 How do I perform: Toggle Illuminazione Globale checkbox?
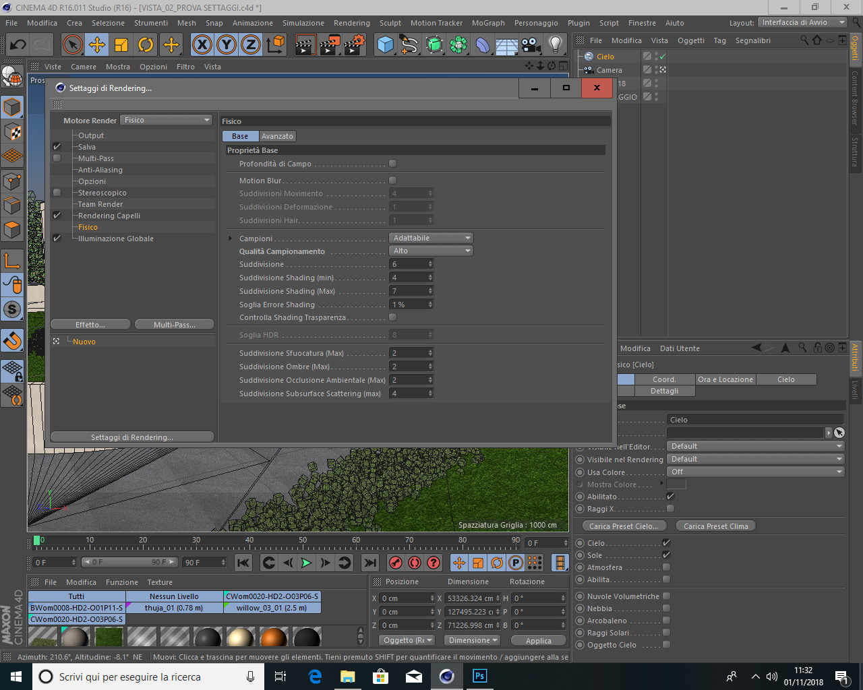point(57,239)
